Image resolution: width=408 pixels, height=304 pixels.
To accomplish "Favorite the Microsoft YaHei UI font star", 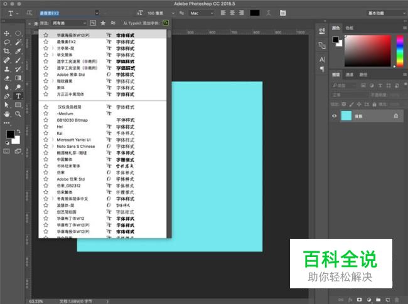I will 46,139.
